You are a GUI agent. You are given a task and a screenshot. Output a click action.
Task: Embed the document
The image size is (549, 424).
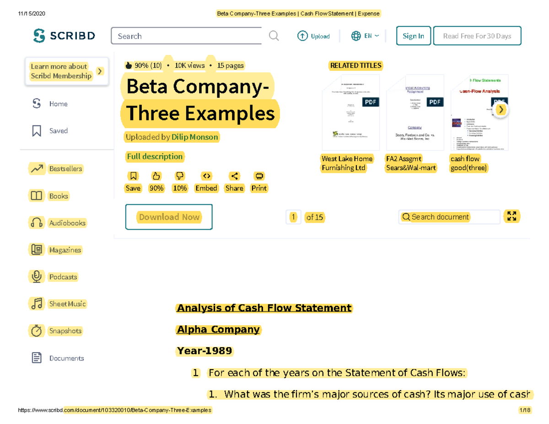[x=206, y=176]
